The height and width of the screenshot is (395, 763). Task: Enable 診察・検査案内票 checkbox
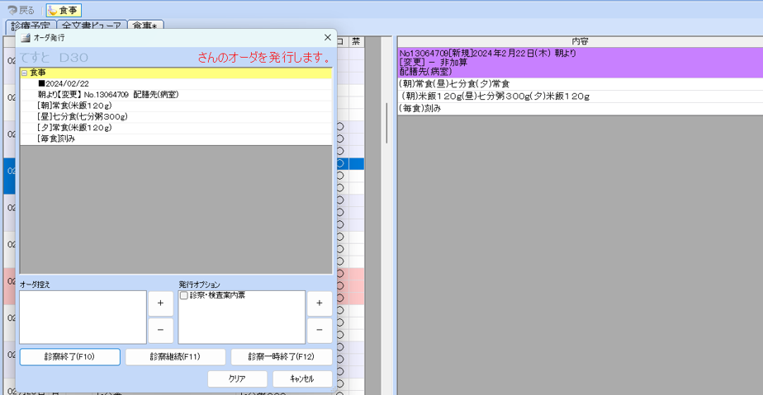[x=184, y=295]
